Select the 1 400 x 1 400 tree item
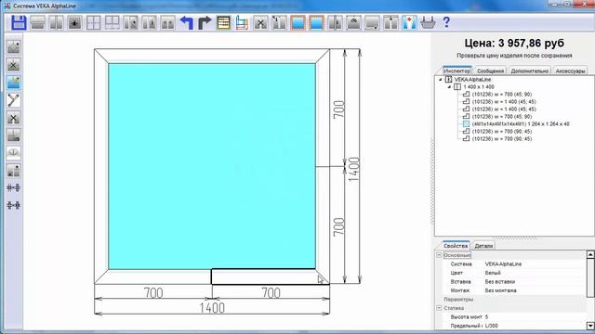This screenshot has width=595, height=334. click(x=479, y=86)
